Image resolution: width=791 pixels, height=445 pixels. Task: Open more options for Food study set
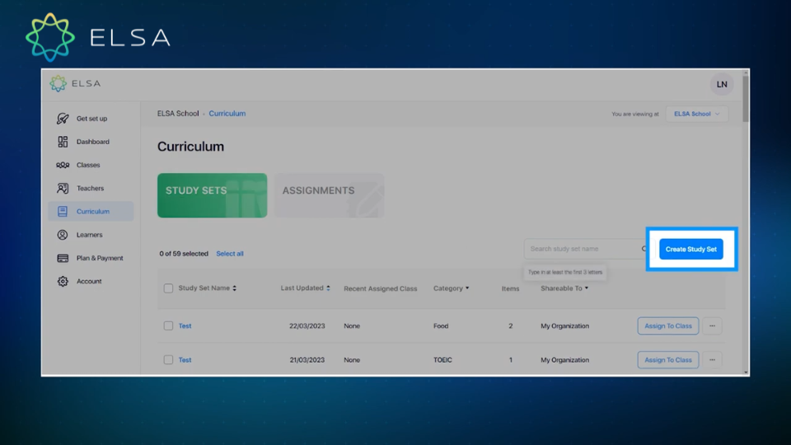(712, 326)
